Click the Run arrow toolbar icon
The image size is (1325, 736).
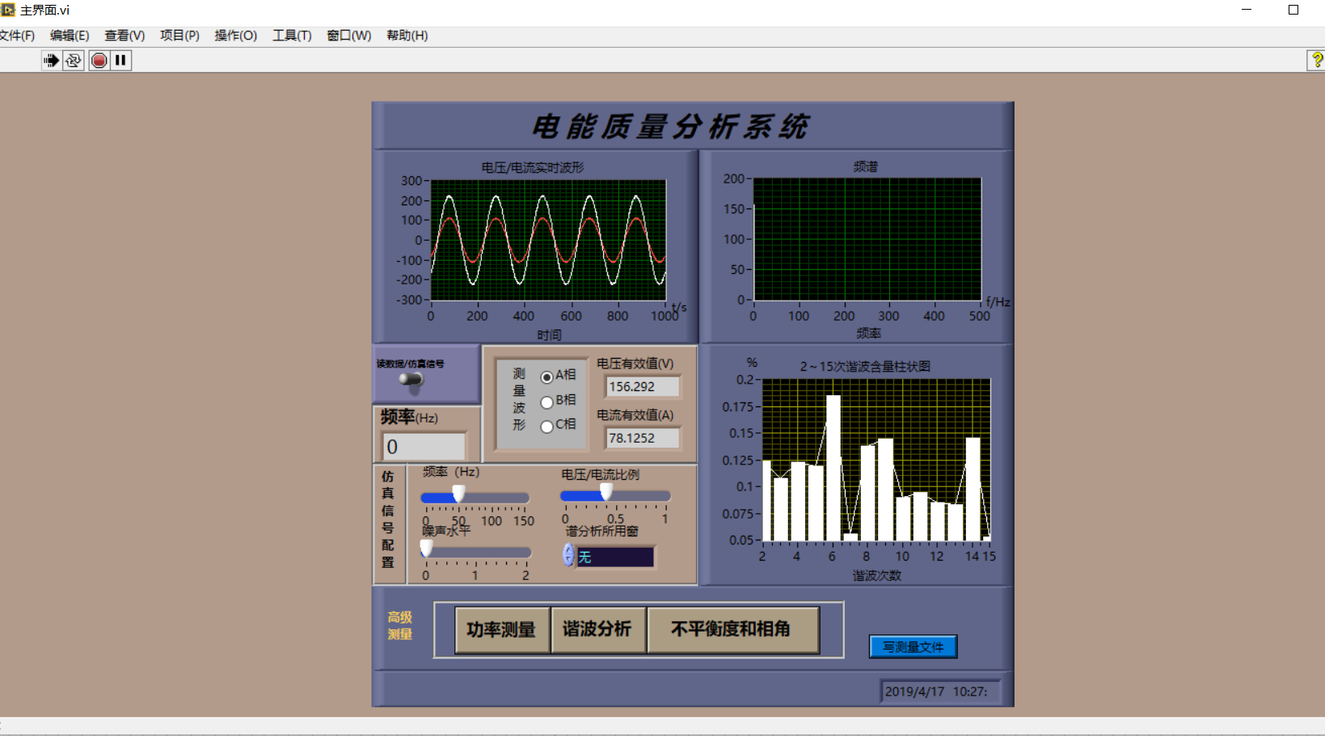click(51, 61)
